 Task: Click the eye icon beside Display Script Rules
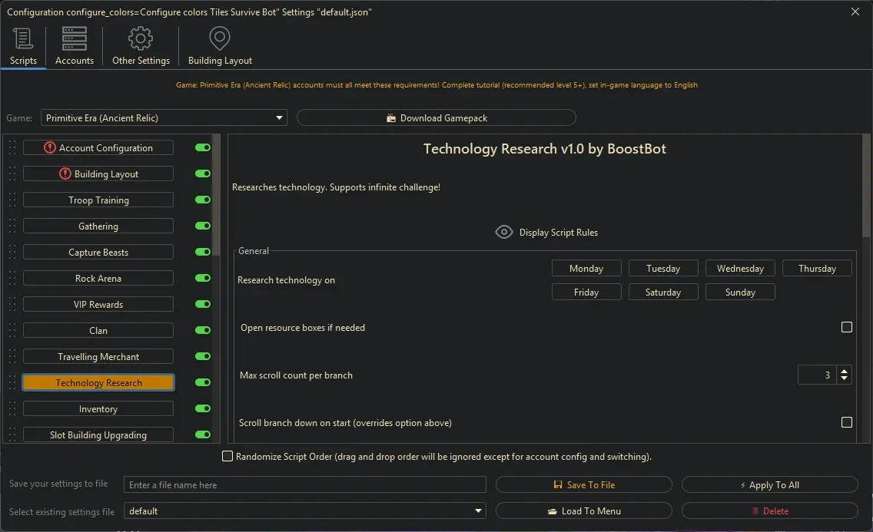point(504,232)
